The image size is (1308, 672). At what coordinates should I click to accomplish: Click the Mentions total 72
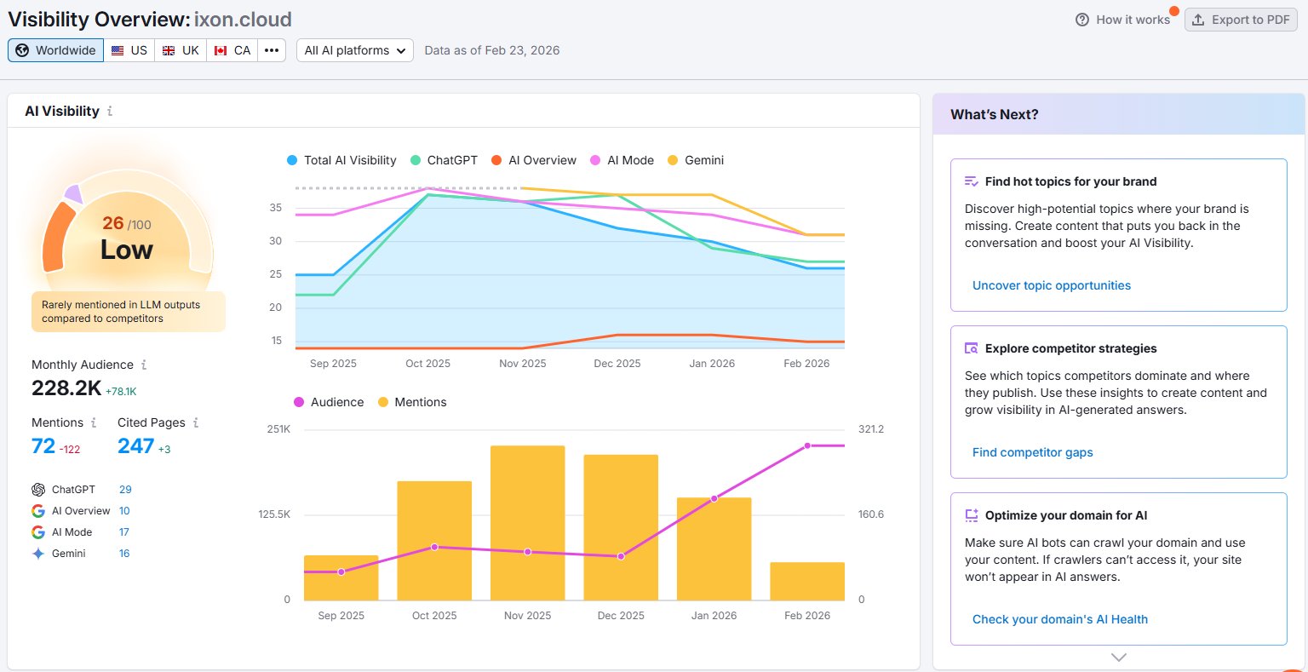(x=43, y=446)
